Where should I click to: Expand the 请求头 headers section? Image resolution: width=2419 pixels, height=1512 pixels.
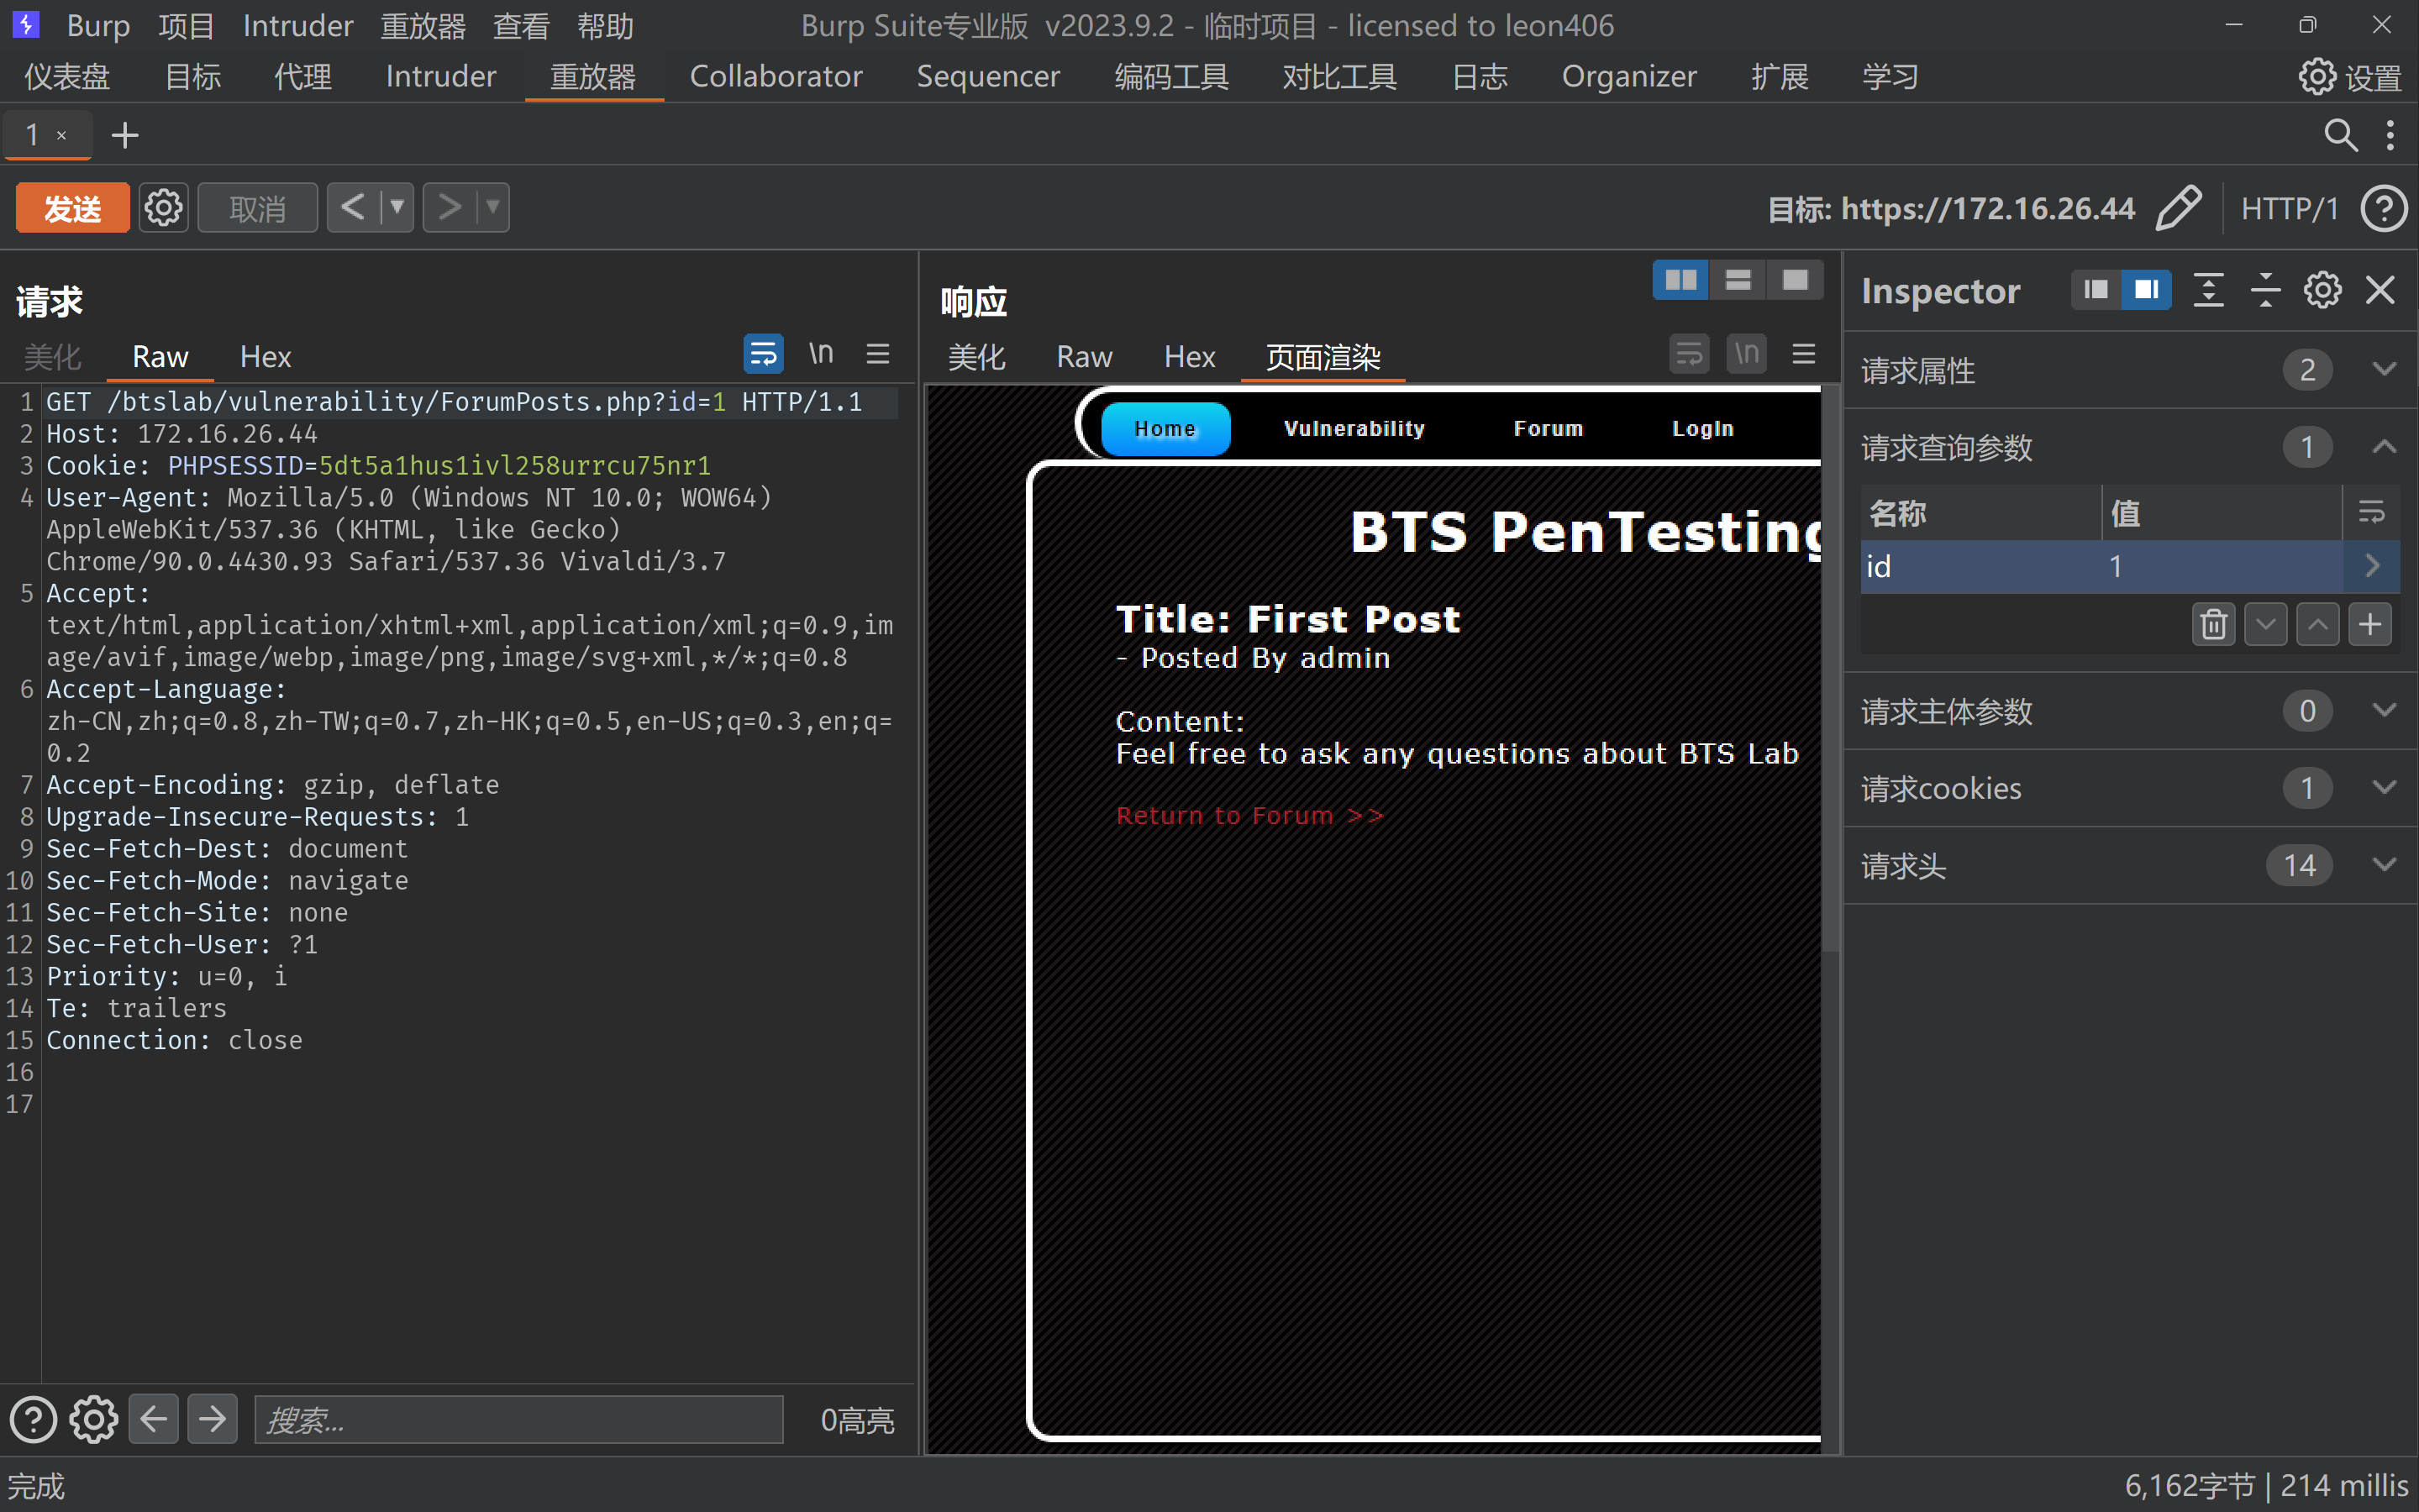point(2384,865)
